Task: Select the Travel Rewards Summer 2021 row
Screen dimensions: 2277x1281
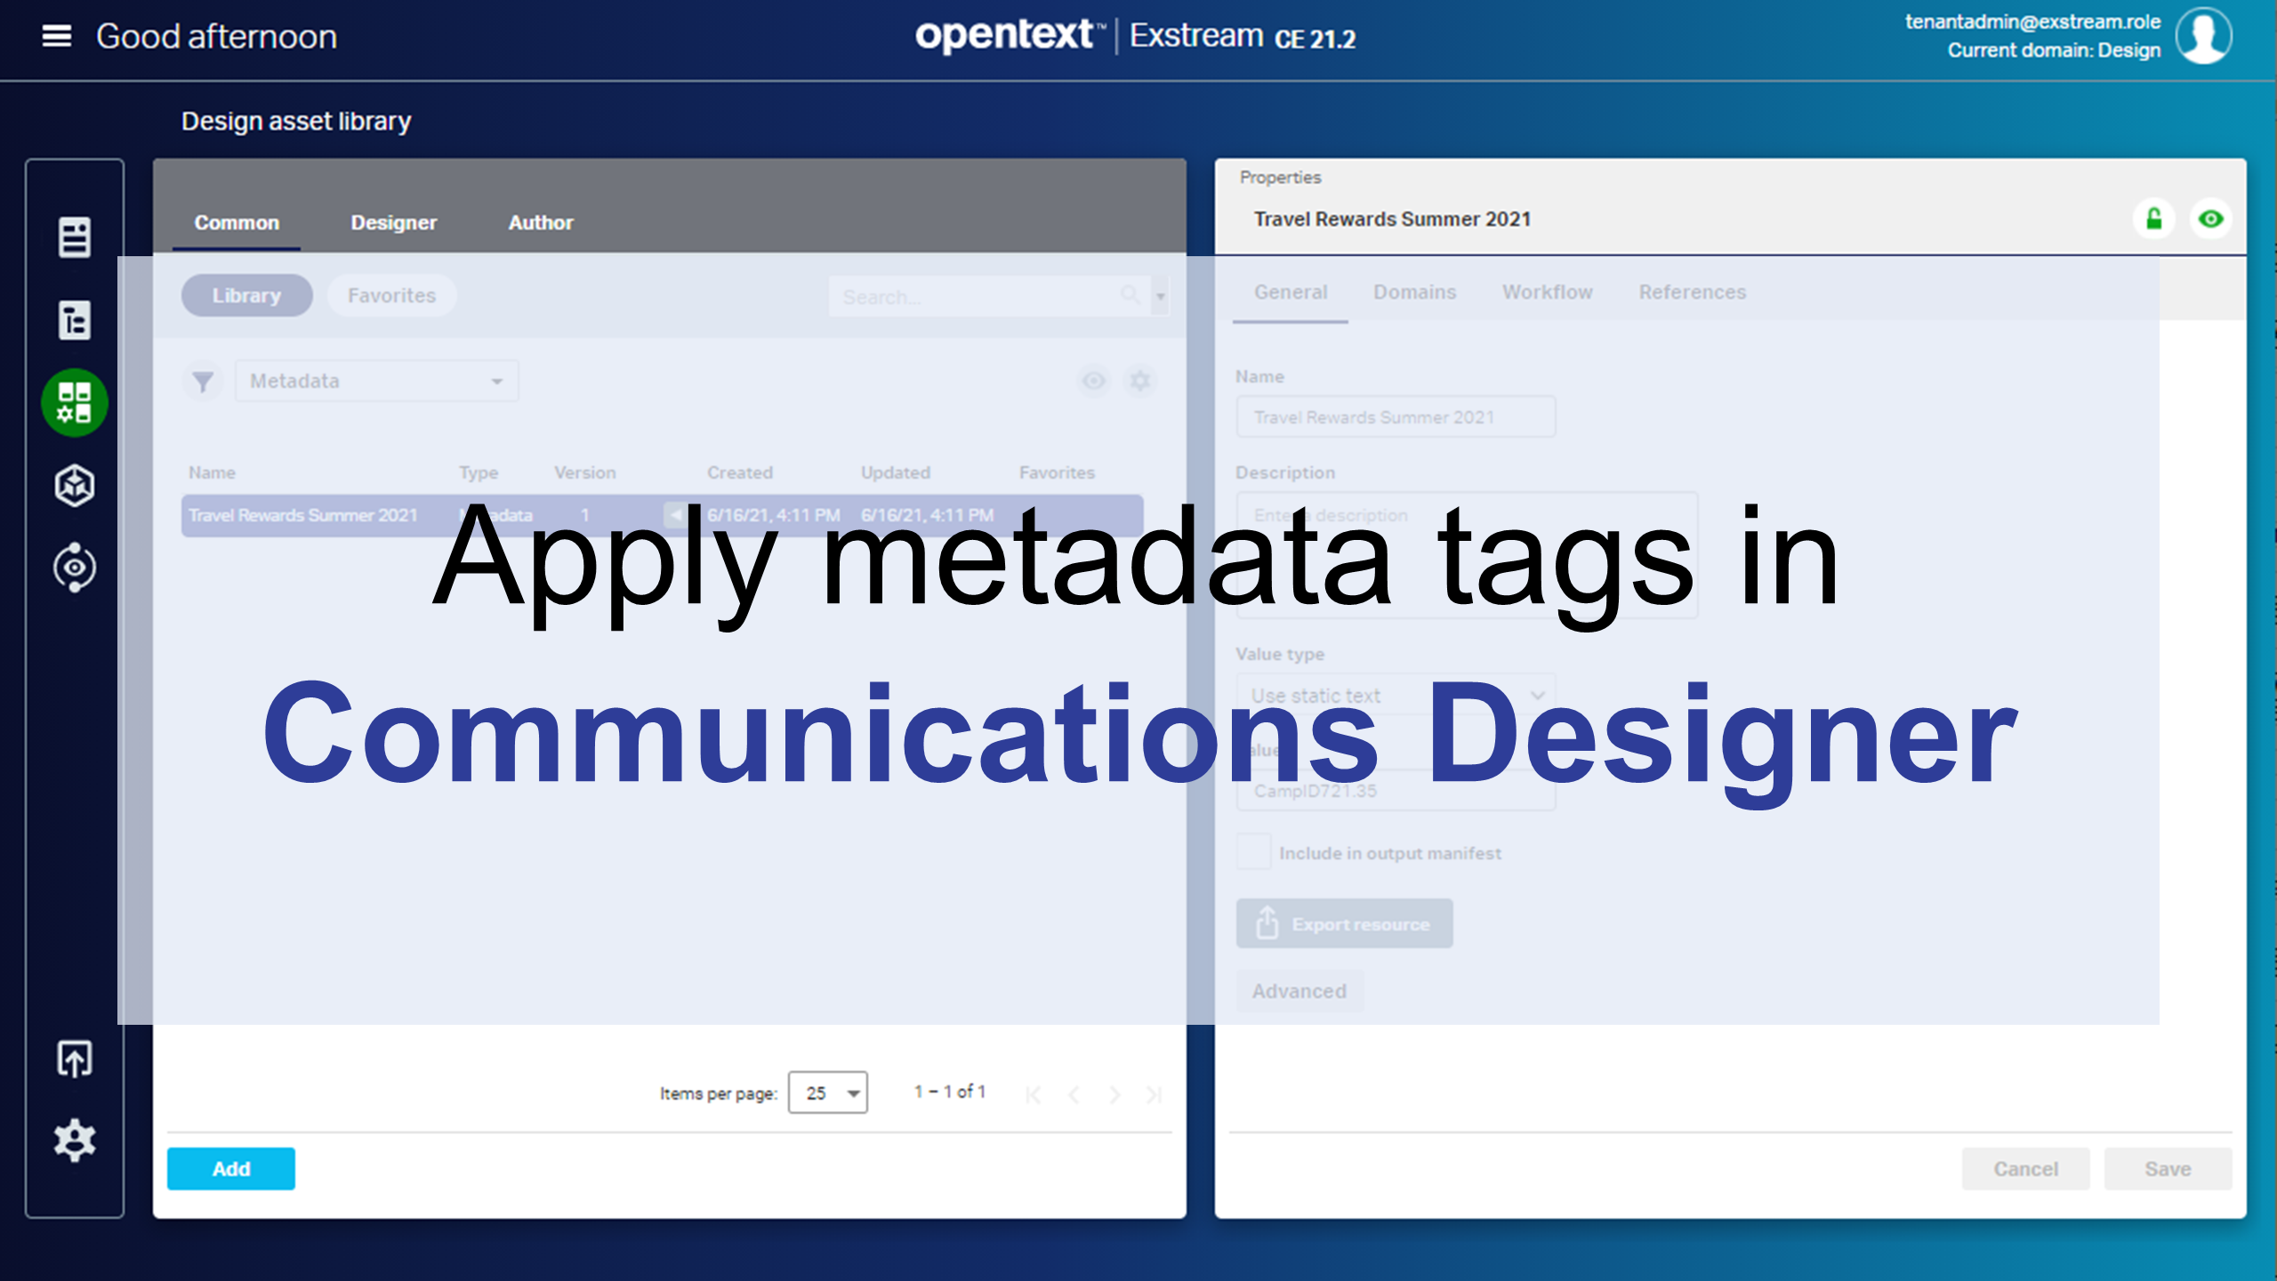Action: pyautogui.click(x=663, y=515)
